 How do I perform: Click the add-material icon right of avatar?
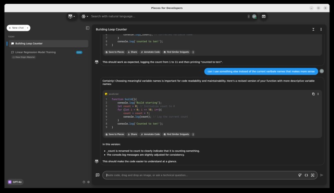coord(264,17)
